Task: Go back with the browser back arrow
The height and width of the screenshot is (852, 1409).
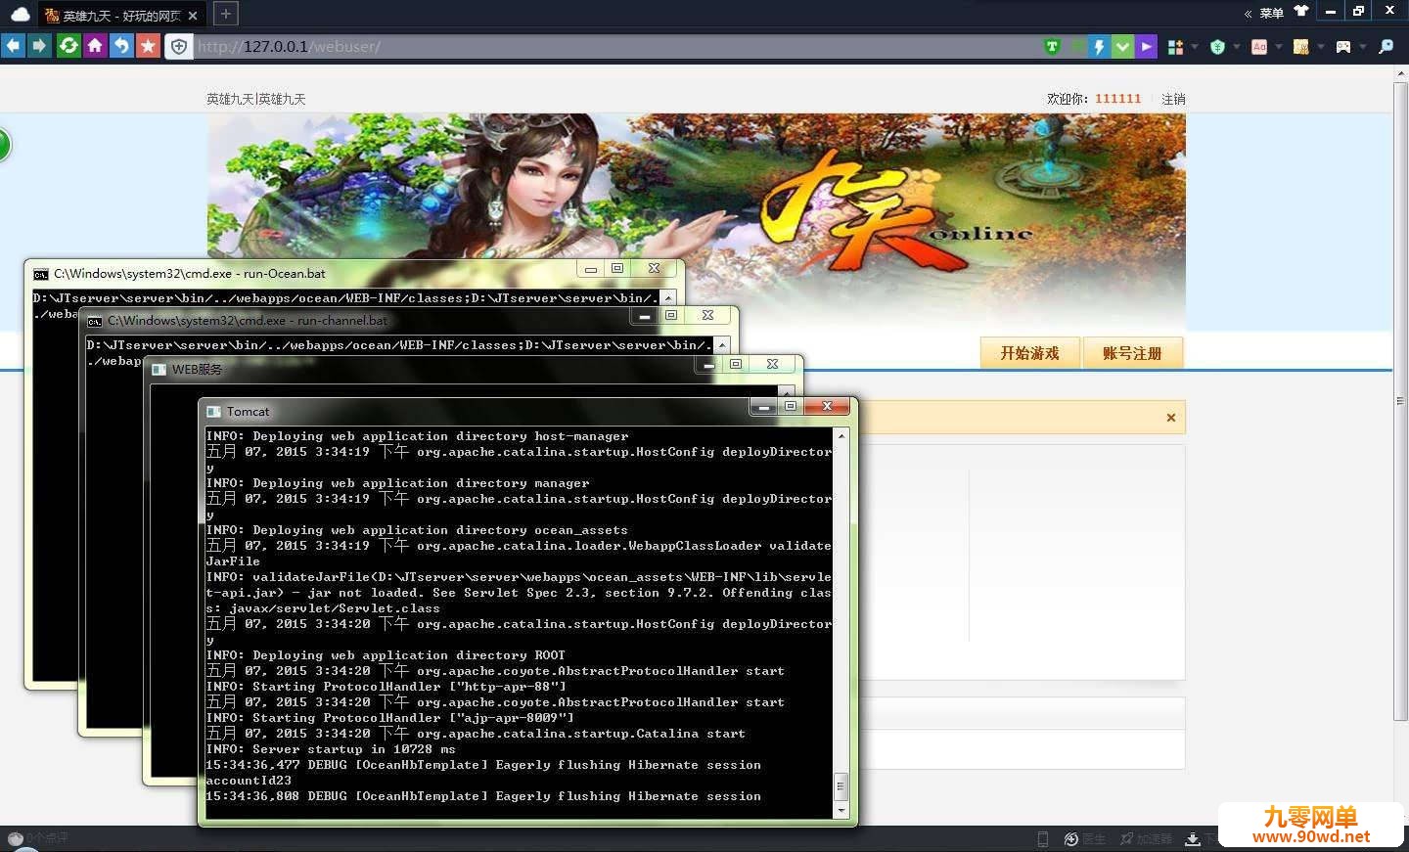Action: click(13, 46)
